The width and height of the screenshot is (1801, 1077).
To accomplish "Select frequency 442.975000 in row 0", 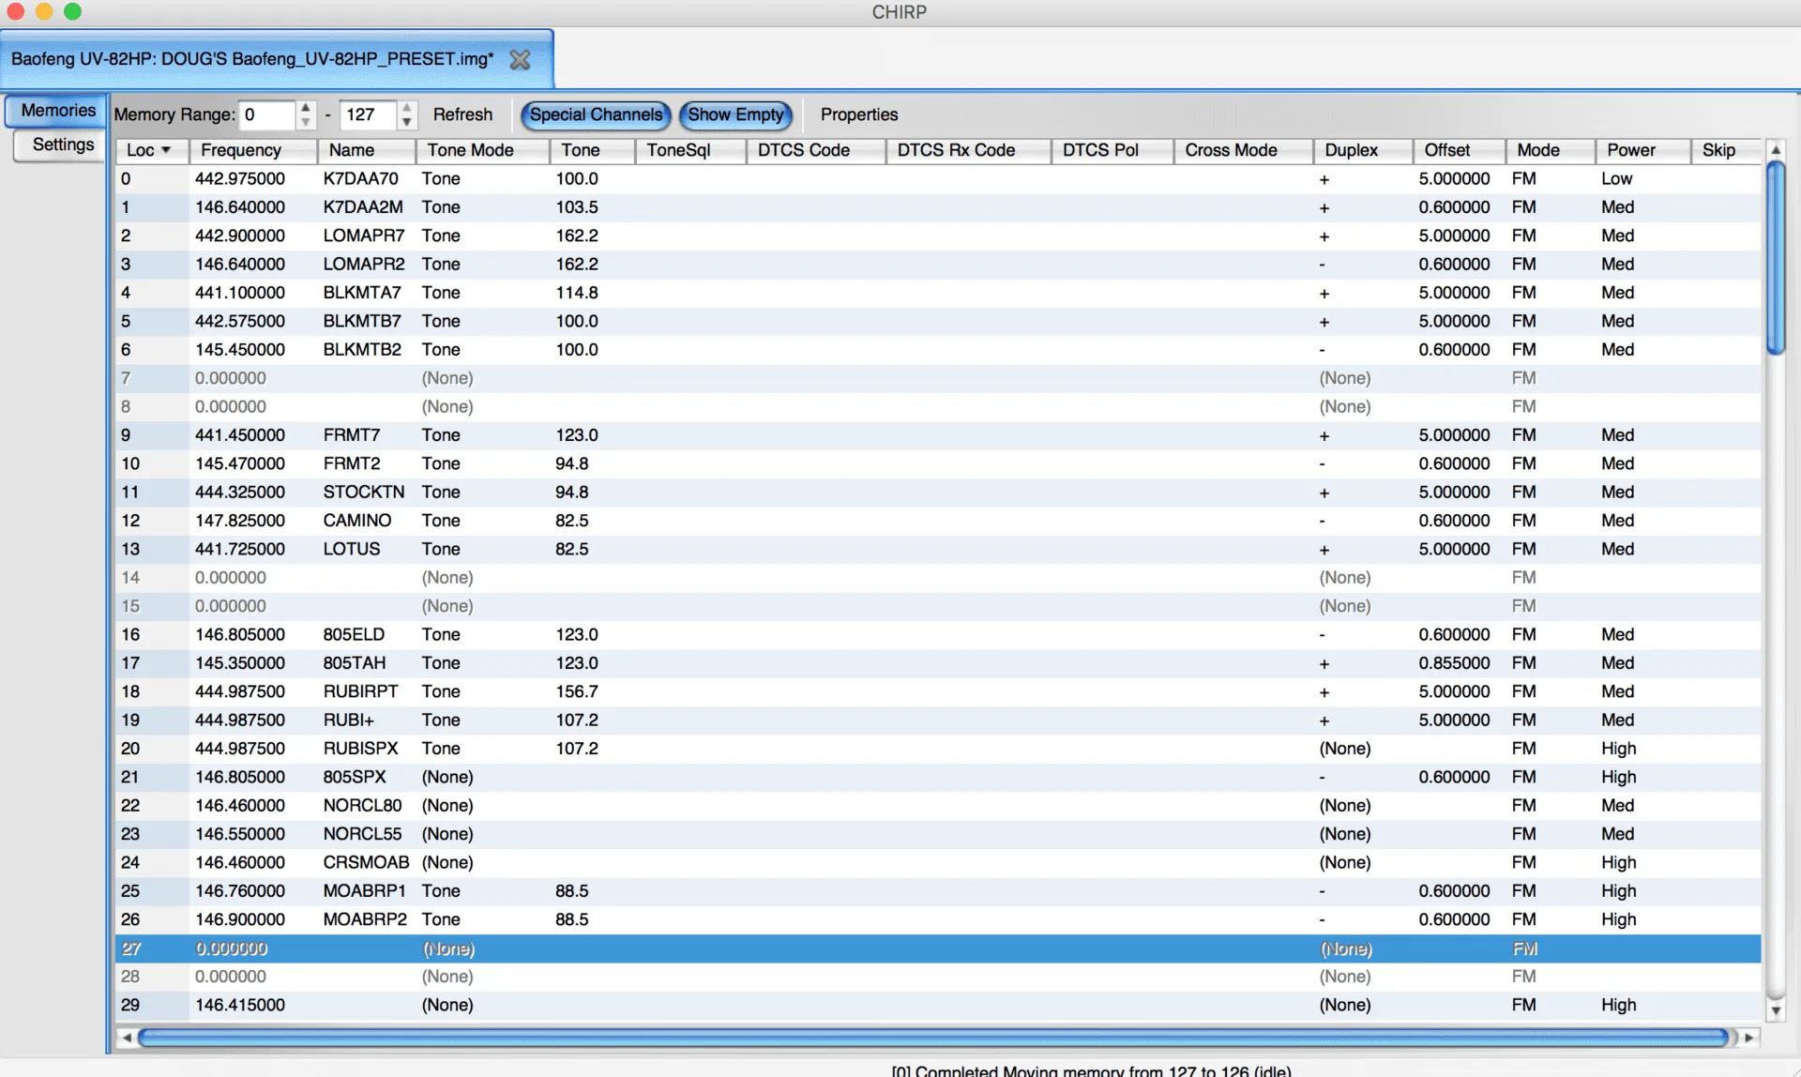I will pyautogui.click(x=240, y=178).
